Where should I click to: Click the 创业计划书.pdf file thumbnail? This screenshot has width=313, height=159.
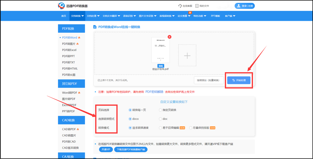coord(160,50)
